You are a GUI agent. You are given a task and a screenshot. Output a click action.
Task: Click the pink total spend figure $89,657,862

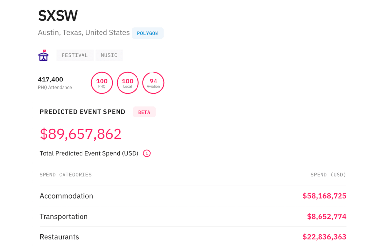81,134
